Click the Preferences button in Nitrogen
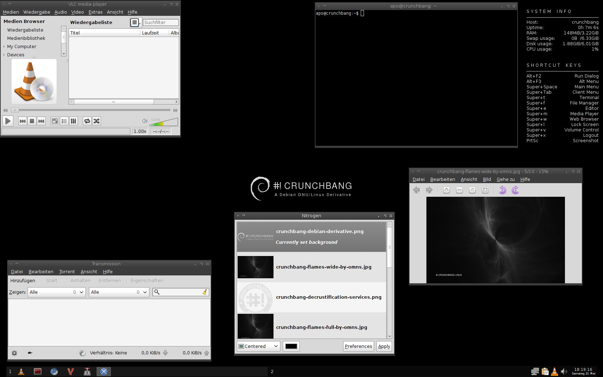This screenshot has width=603, height=377. [358, 346]
